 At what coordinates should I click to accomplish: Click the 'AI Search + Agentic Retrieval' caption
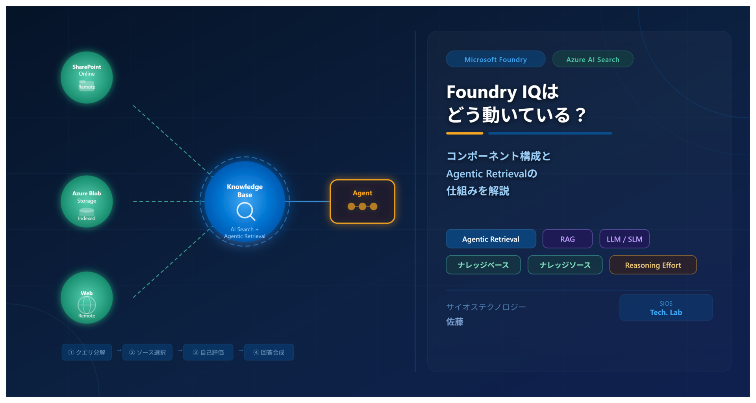(x=245, y=233)
